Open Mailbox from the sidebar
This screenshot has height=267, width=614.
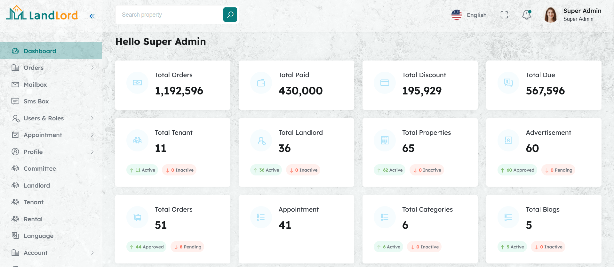coord(35,85)
